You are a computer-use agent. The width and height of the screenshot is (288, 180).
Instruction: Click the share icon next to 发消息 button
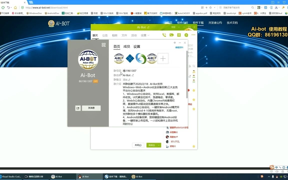click(78, 108)
